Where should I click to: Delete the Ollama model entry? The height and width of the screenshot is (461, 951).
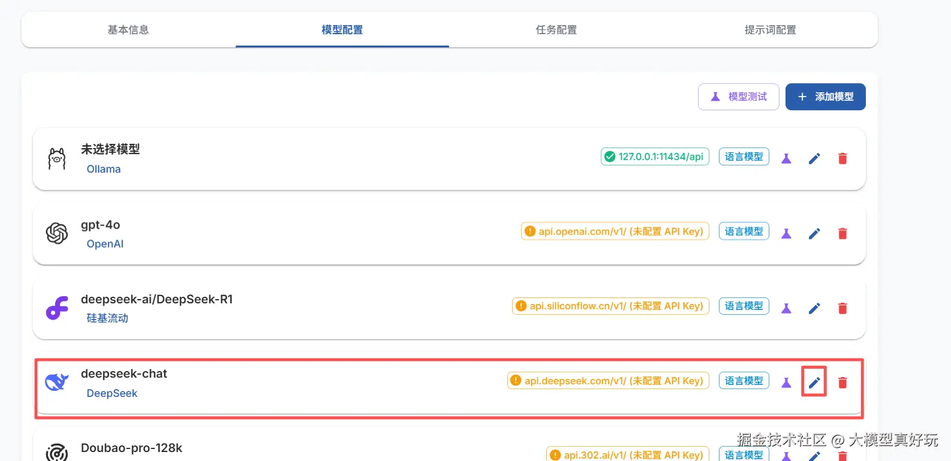[842, 158]
